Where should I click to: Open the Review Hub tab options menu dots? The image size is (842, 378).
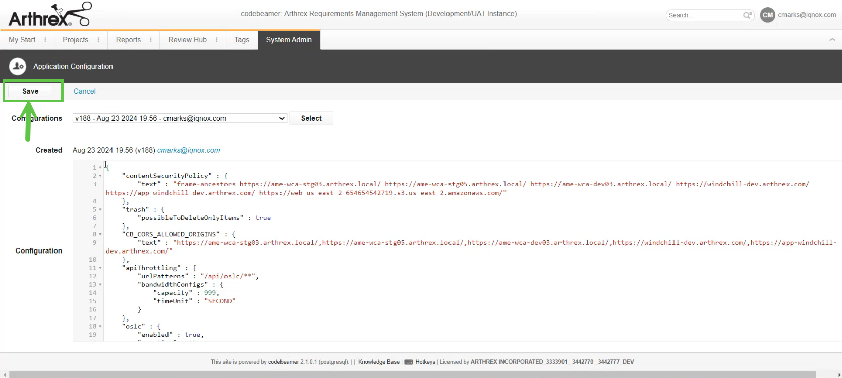point(217,40)
